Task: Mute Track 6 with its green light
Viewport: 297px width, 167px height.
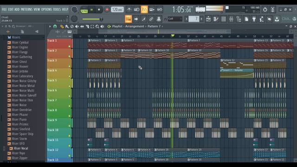Action: pyautogui.click(x=69, y=96)
